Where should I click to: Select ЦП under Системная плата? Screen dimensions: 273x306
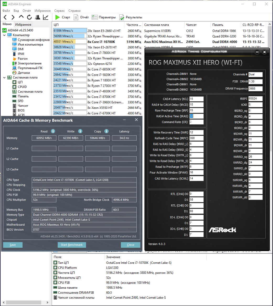(18, 82)
